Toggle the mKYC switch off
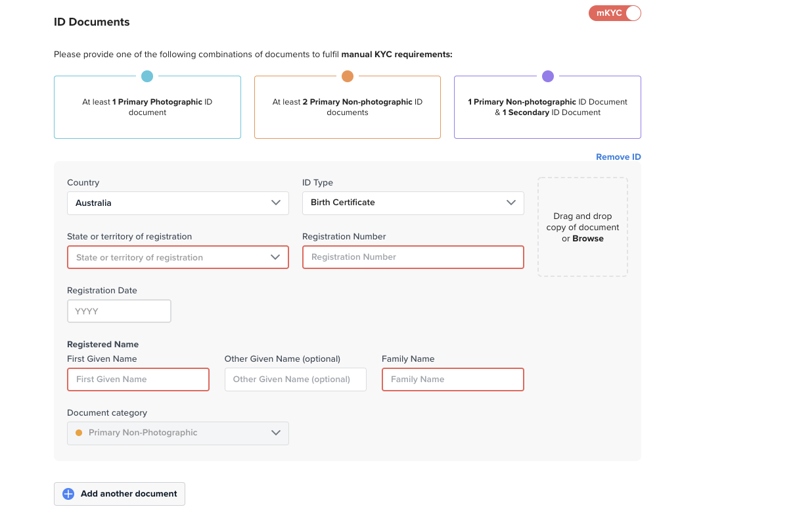Viewport: 795px width, 513px height. click(614, 13)
